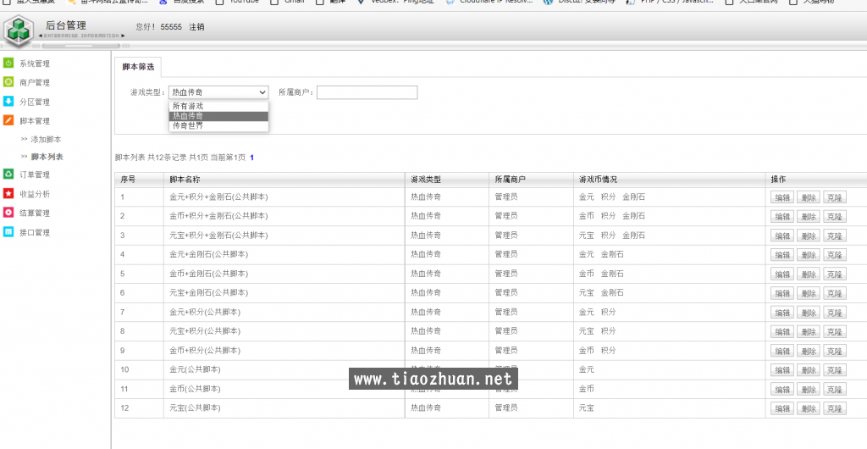867x449 pixels.
Task: Open 脚本列表 in the sidebar submenu
Action: point(47,157)
